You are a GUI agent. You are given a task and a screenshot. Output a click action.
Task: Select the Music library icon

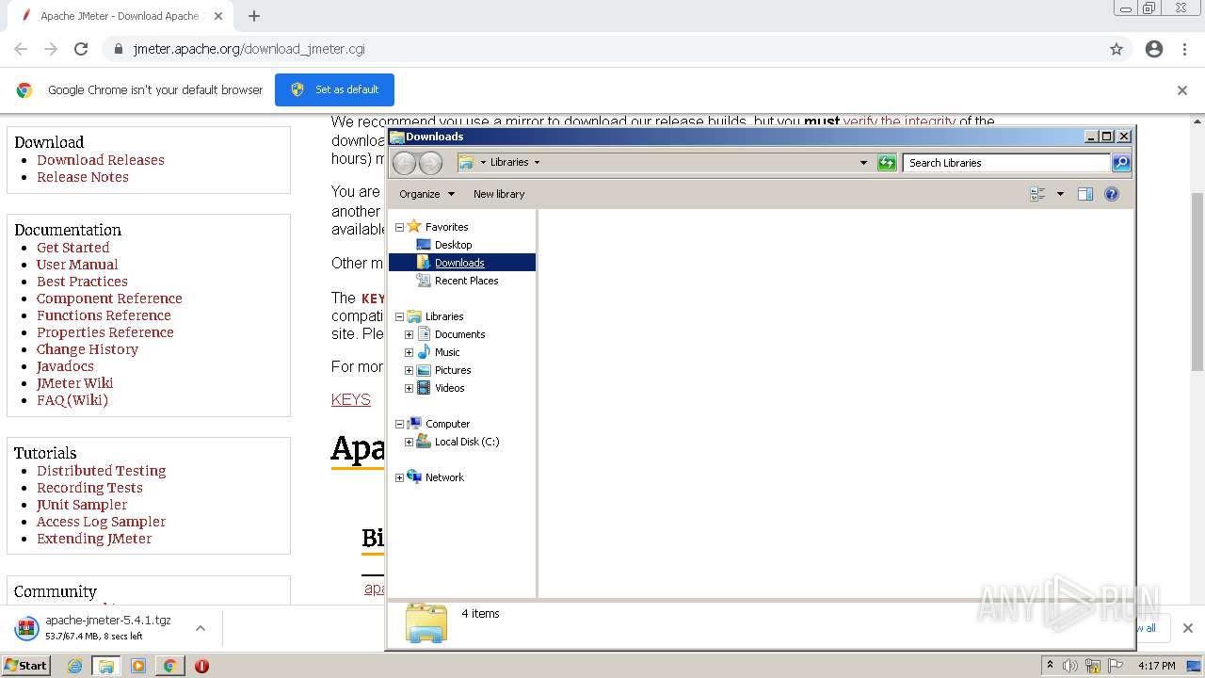(424, 352)
